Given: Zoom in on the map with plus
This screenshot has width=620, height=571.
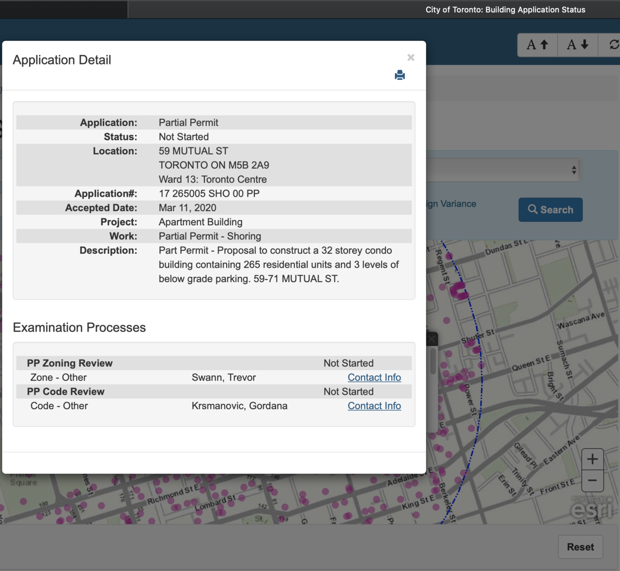Looking at the screenshot, I should point(592,459).
